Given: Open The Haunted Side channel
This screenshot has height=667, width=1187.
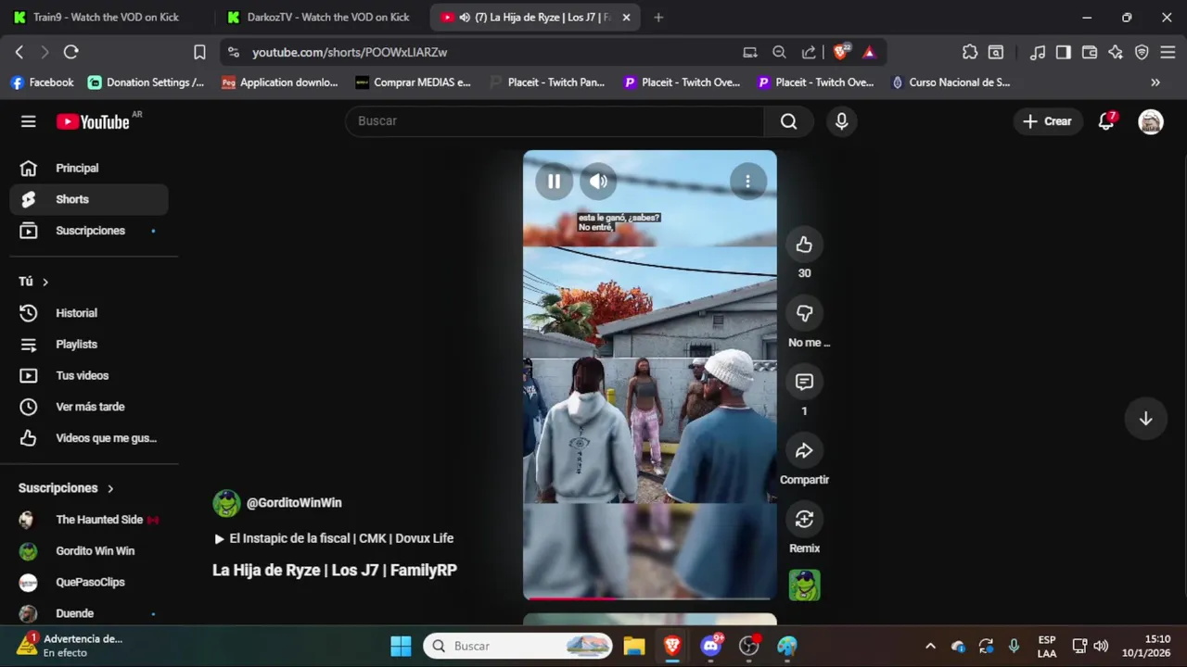Looking at the screenshot, I should [89, 520].
